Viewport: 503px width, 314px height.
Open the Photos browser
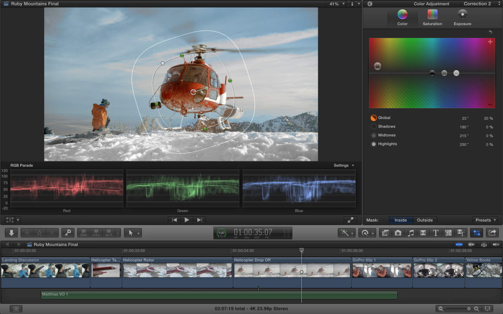(398, 233)
